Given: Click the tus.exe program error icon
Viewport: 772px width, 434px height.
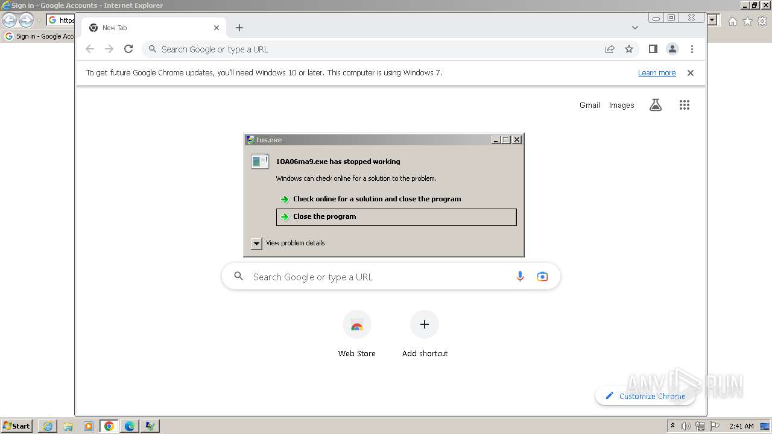Looking at the screenshot, I should coord(260,161).
